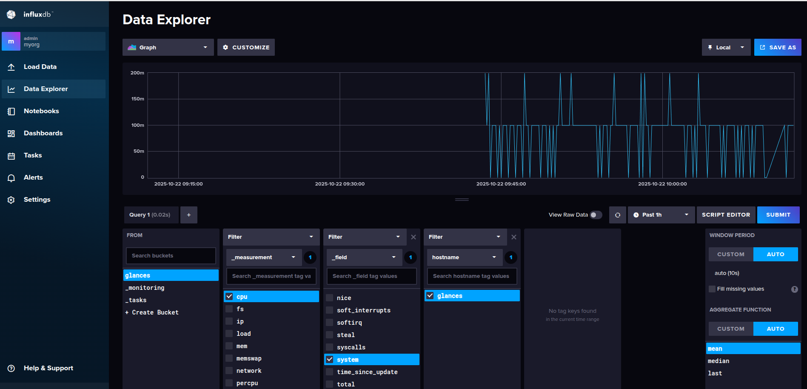Open the Local timezone dropdown
This screenshot has width=807, height=389.
(x=726, y=47)
